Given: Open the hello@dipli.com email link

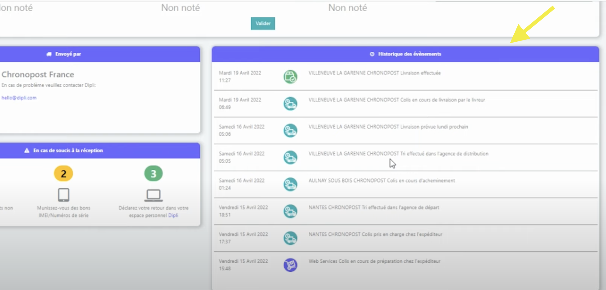Looking at the screenshot, I should pos(19,98).
